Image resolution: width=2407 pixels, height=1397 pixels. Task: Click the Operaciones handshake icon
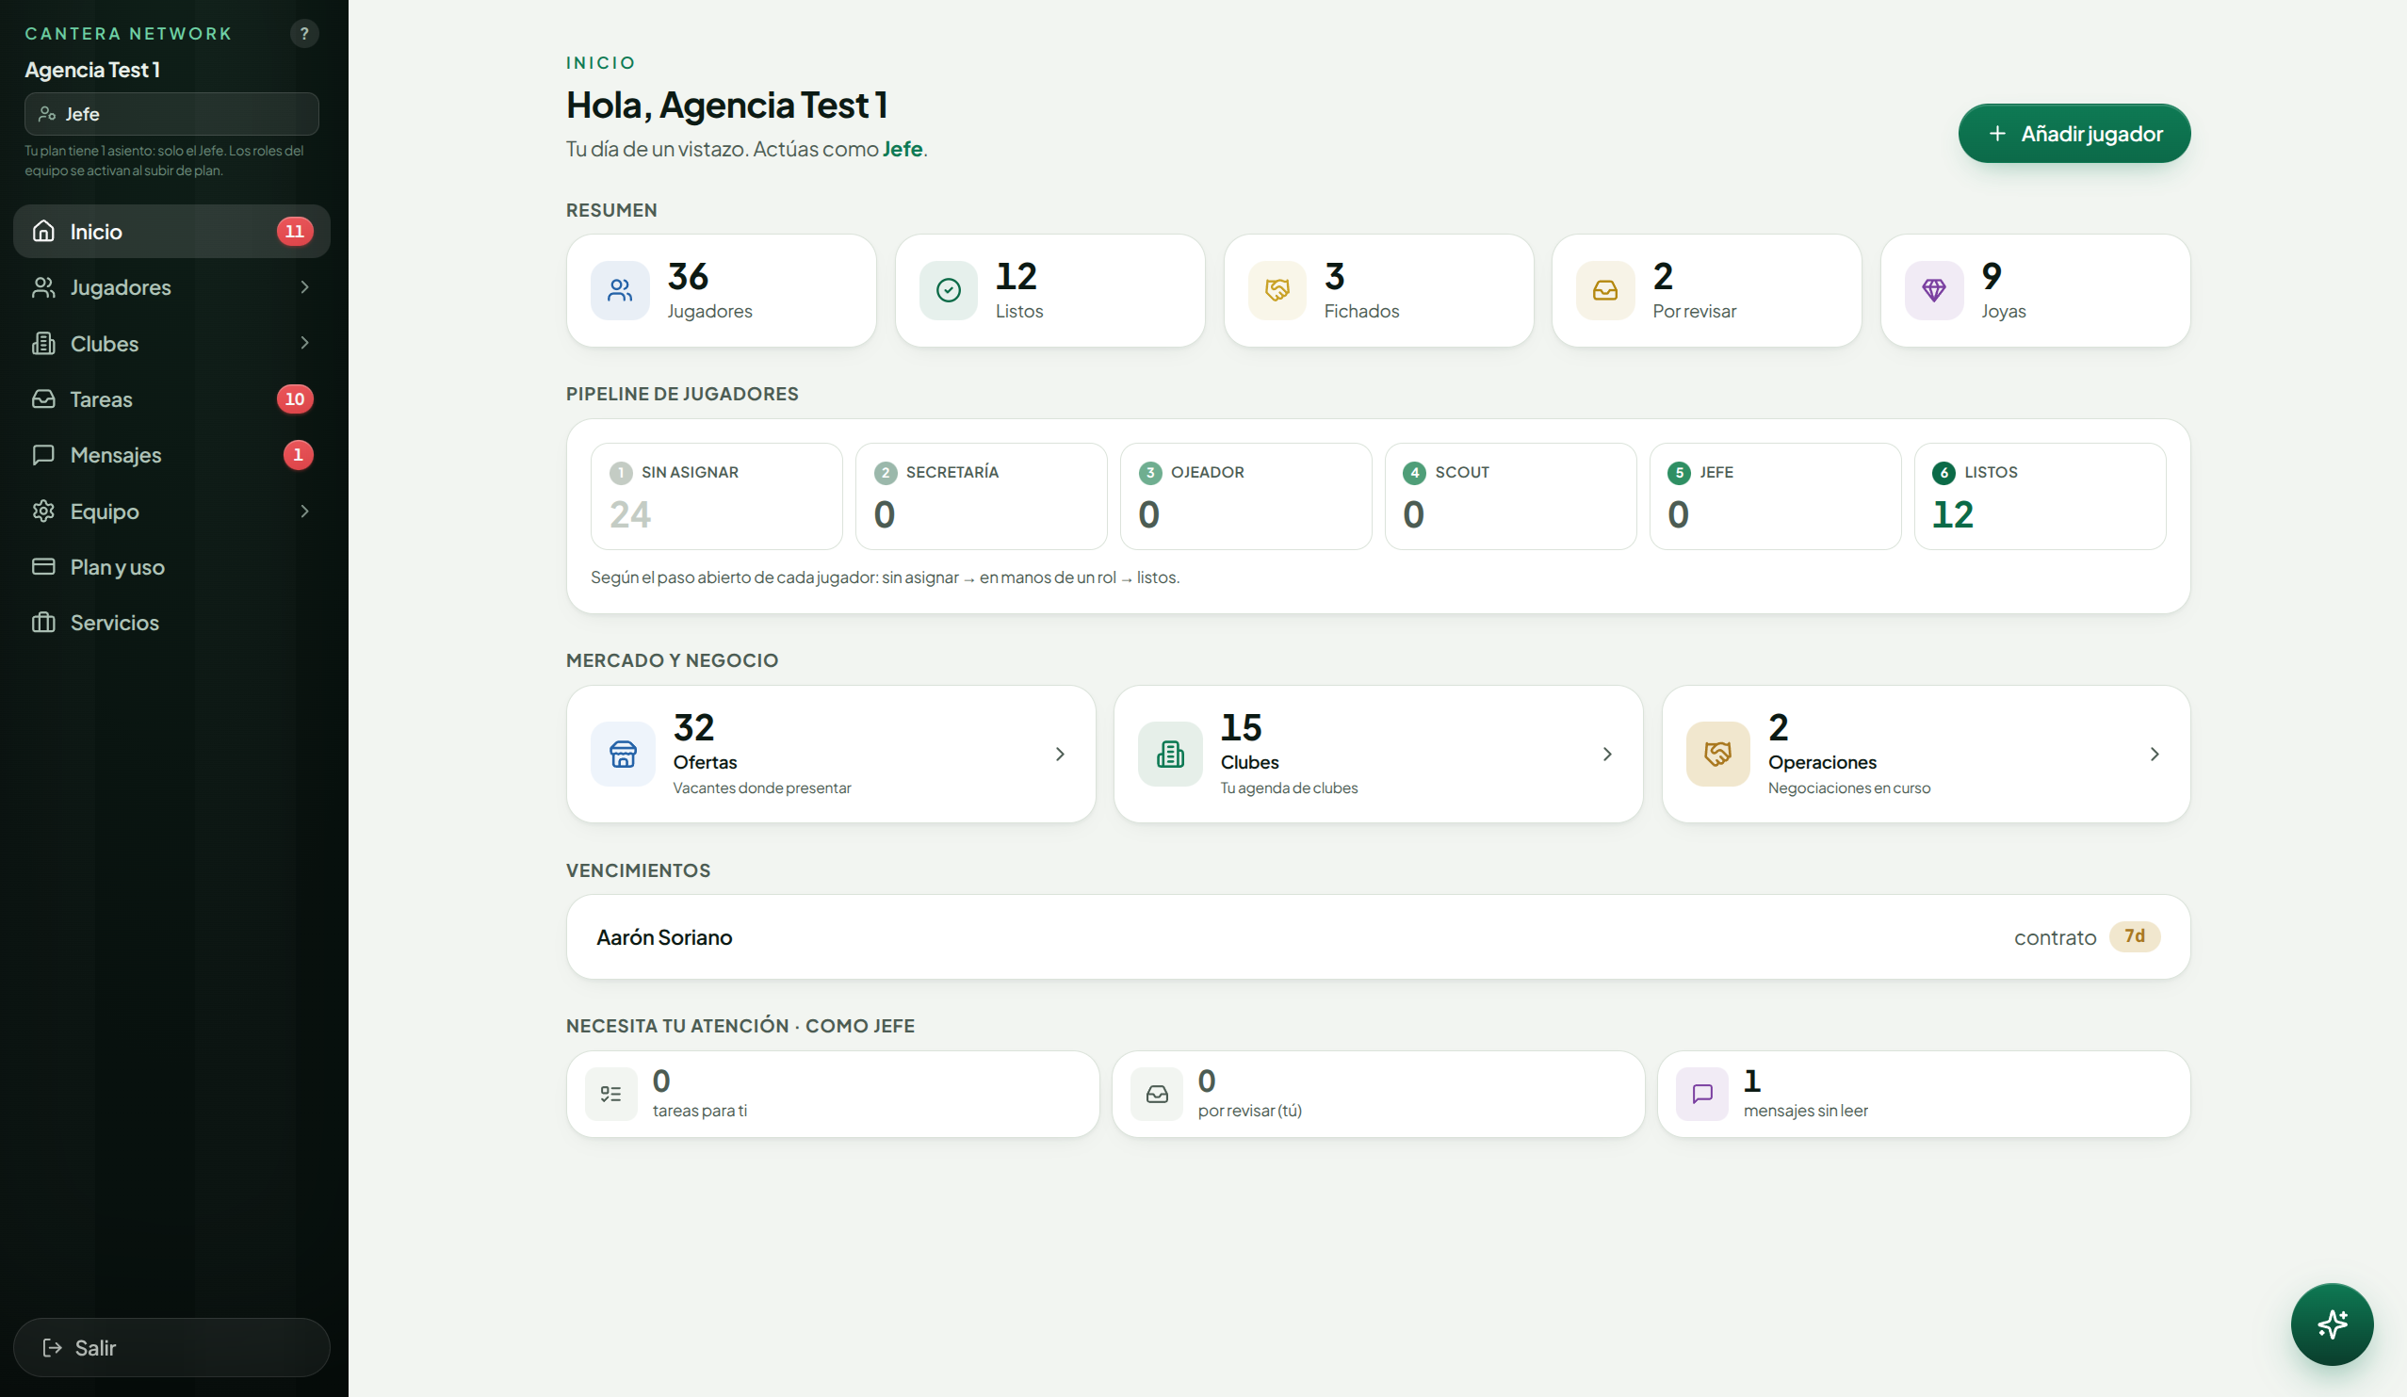click(1717, 755)
